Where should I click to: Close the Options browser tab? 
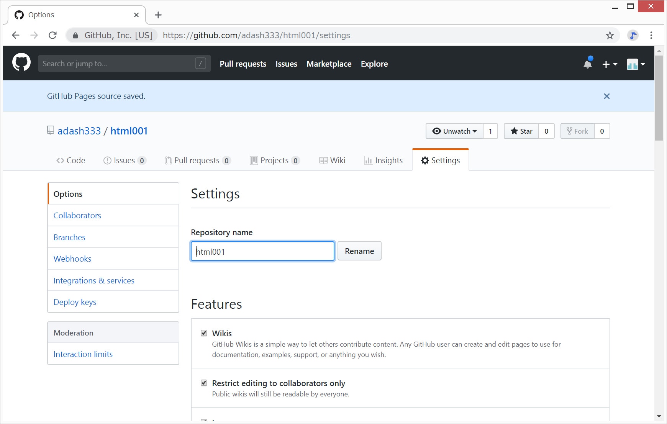(x=136, y=15)
